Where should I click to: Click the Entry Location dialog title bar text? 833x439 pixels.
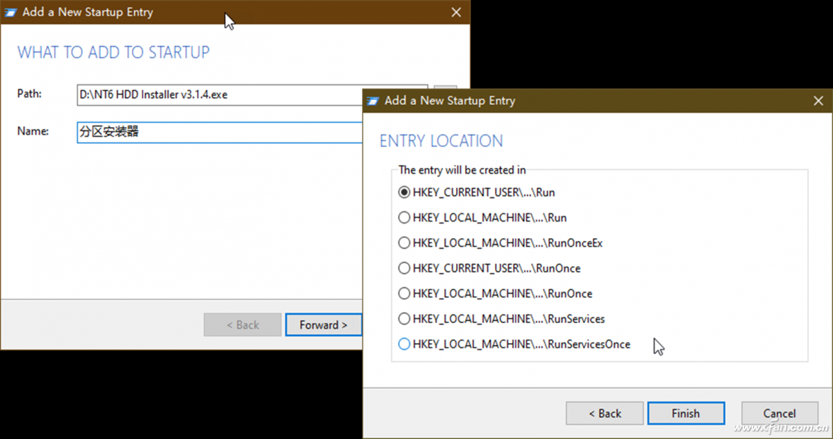[x=450, y=101]
